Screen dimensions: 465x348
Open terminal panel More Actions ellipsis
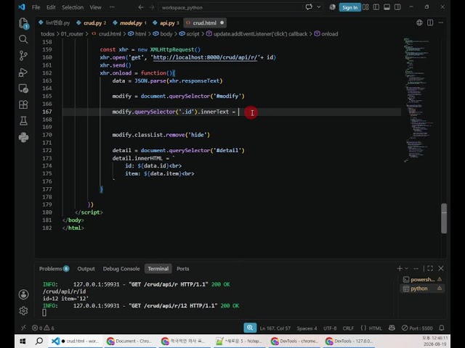click(416, 268)
